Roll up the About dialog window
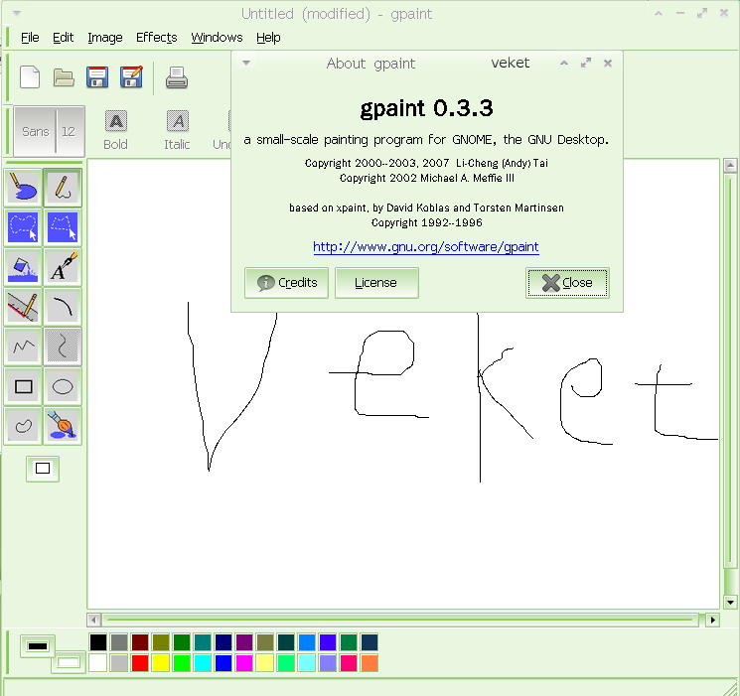Image resolution: width=740 pixels, height=696 pixels. click(564, 63)
